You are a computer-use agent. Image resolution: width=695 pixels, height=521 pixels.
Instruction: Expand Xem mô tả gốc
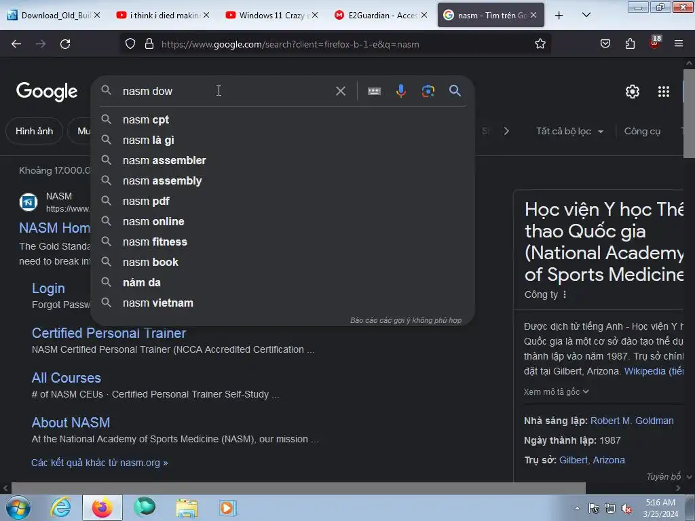pyautogui.click(x=556, y=391)
